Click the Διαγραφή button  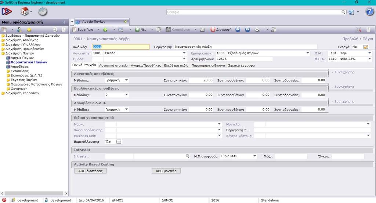pos(221,30)
